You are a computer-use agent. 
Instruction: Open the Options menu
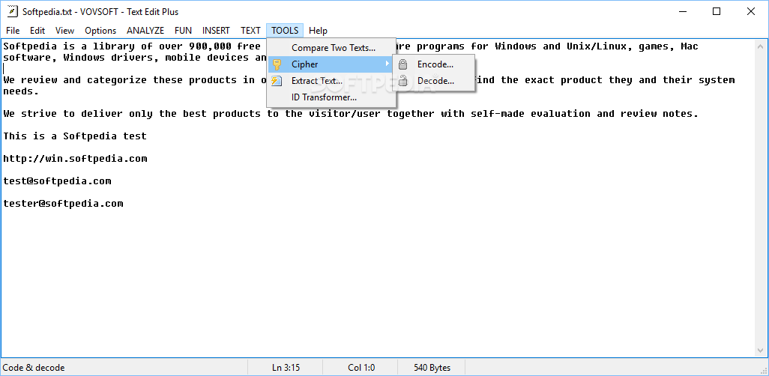(100, 31)
